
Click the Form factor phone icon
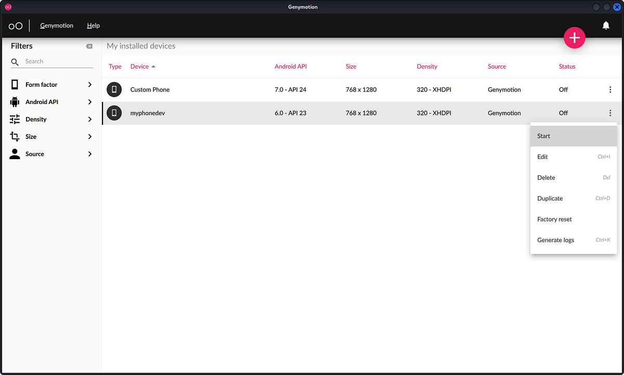(15, 84)
